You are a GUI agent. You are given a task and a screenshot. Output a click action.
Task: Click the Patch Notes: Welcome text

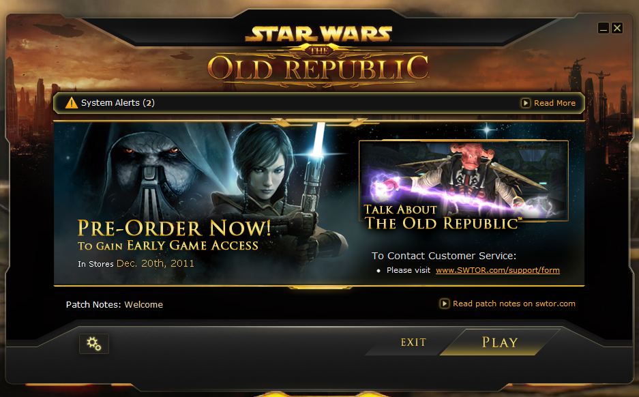(x=115, y=304)
